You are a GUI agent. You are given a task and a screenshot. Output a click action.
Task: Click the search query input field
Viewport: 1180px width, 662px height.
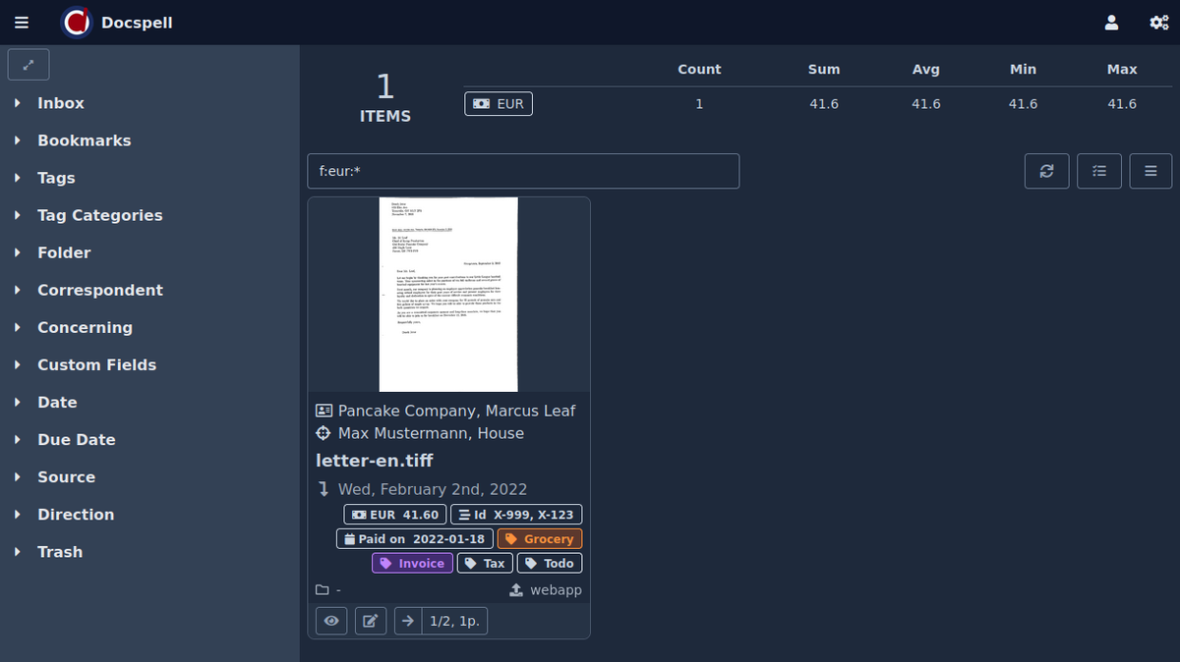522,171
